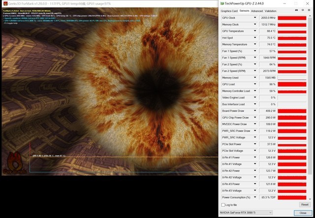Click the GPU Load red graph bar
This screenshot has width=315, height=218.
point(292,84)
